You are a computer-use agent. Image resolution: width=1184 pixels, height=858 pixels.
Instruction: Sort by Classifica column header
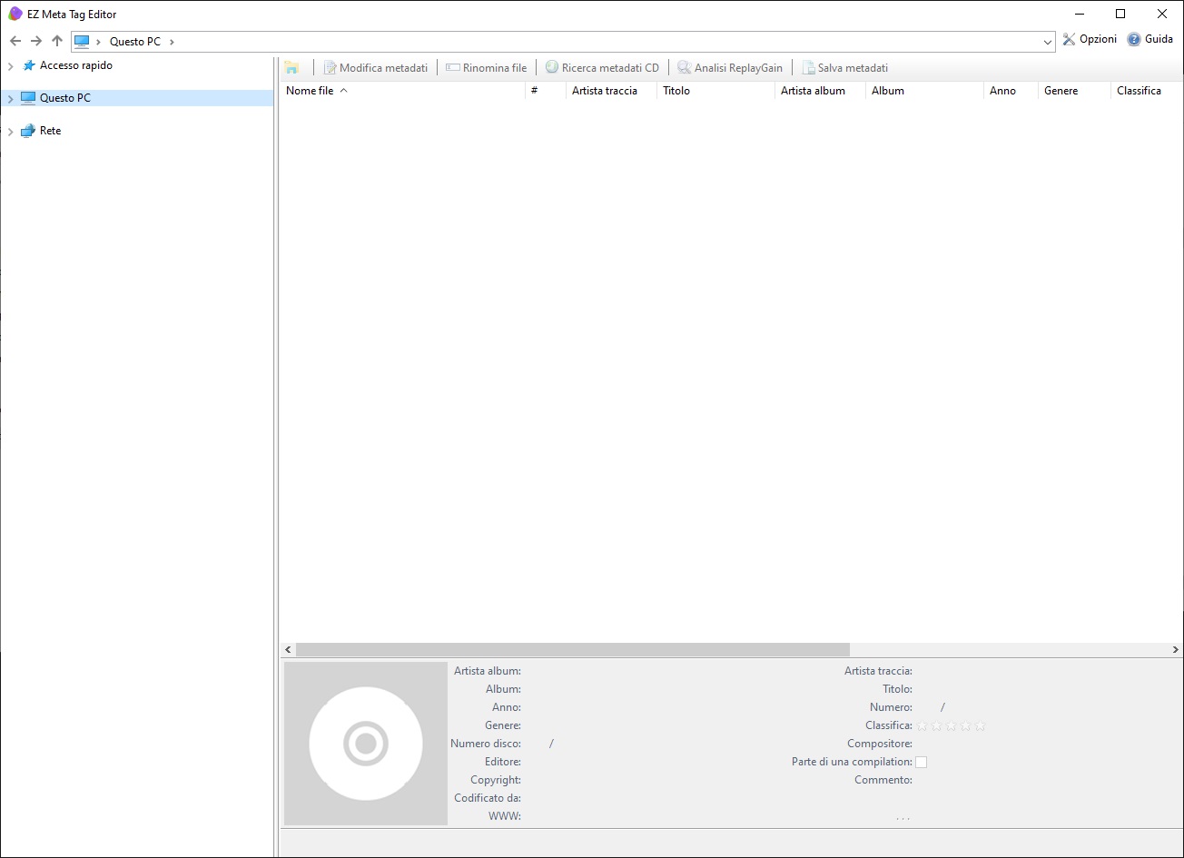[x=1147, y=91]
